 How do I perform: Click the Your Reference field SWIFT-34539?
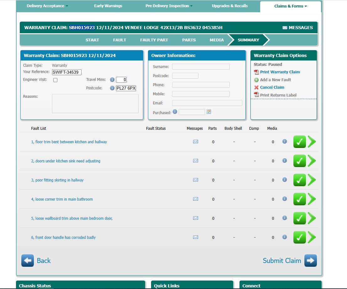click(x=67, y=72)
